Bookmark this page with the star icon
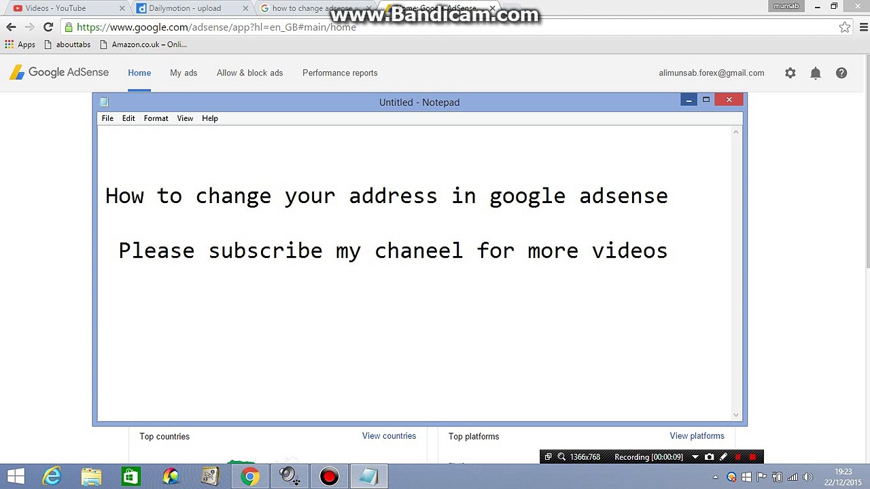The width and height of the screenshot is (870, 489). coord(844,27)
